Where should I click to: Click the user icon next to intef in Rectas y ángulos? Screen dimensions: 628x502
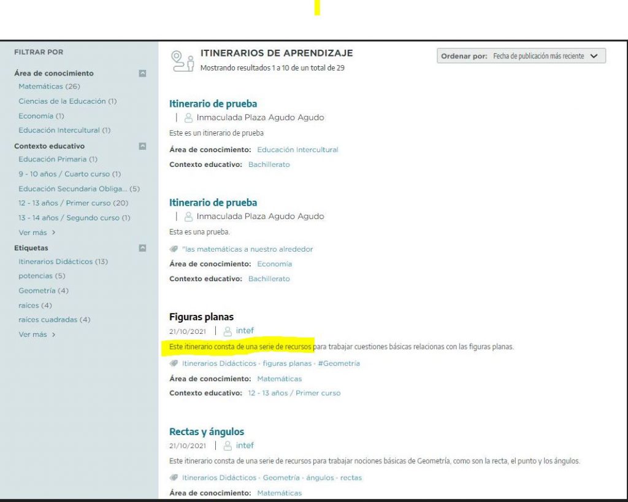click(228, 446)
